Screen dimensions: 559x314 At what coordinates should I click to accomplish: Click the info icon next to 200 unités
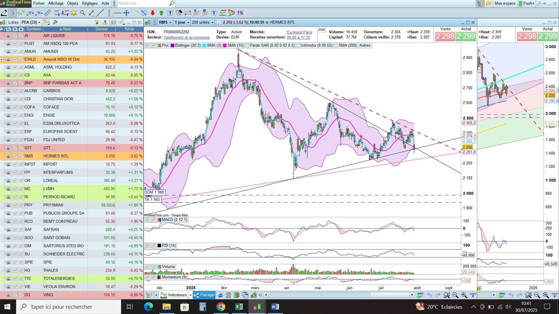219,22
